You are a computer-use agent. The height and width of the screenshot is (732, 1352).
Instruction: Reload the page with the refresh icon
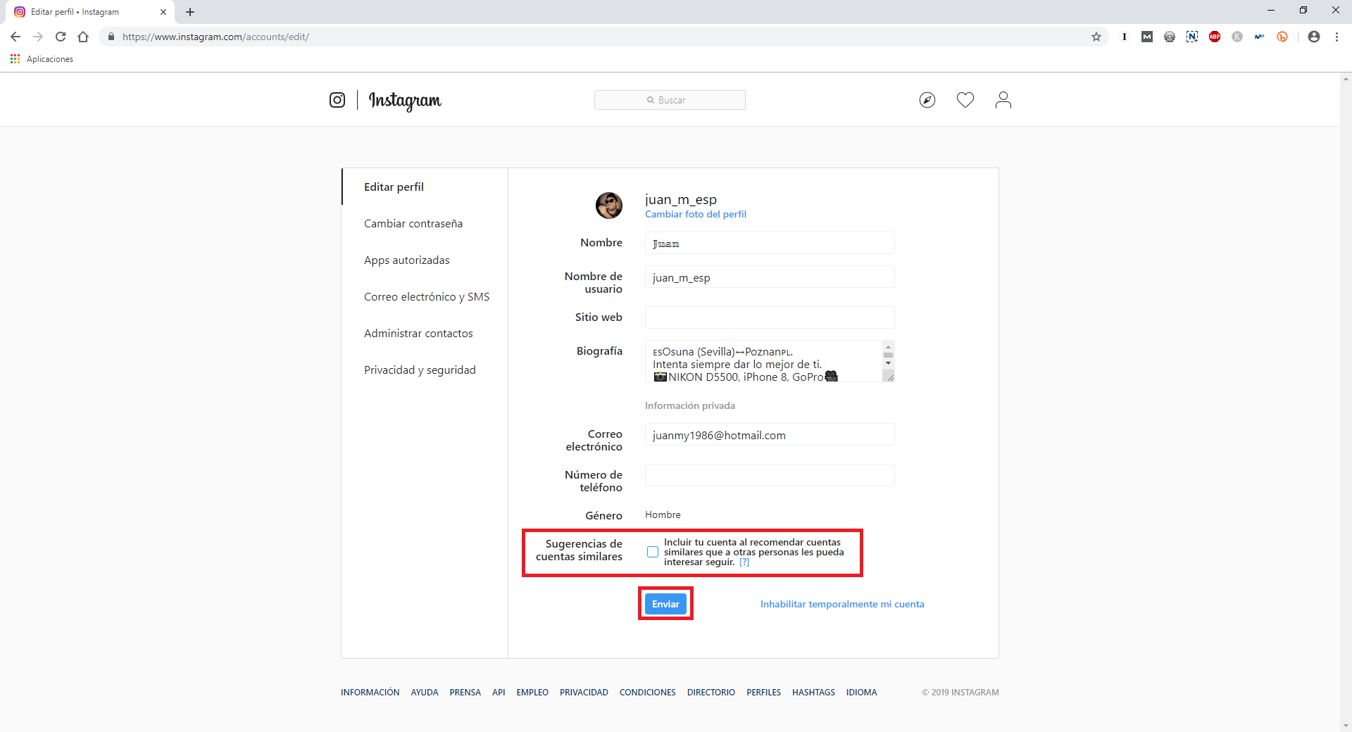click(61, 37)
